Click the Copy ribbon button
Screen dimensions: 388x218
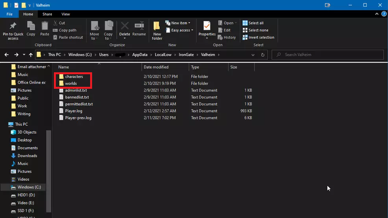[31, 29]
